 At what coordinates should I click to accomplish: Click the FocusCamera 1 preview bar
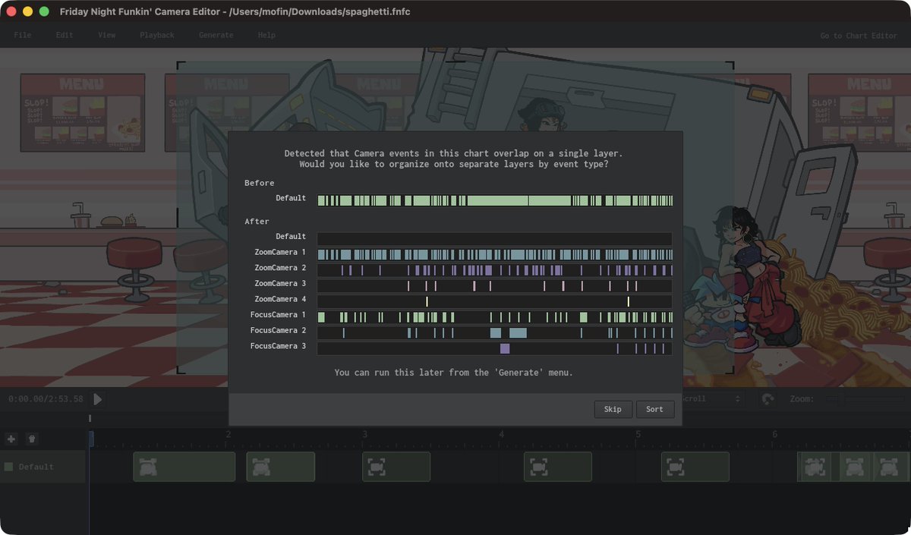(x=494, y=316)
